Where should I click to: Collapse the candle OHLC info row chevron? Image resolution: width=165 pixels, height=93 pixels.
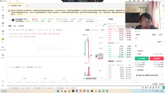click(9, 34)
